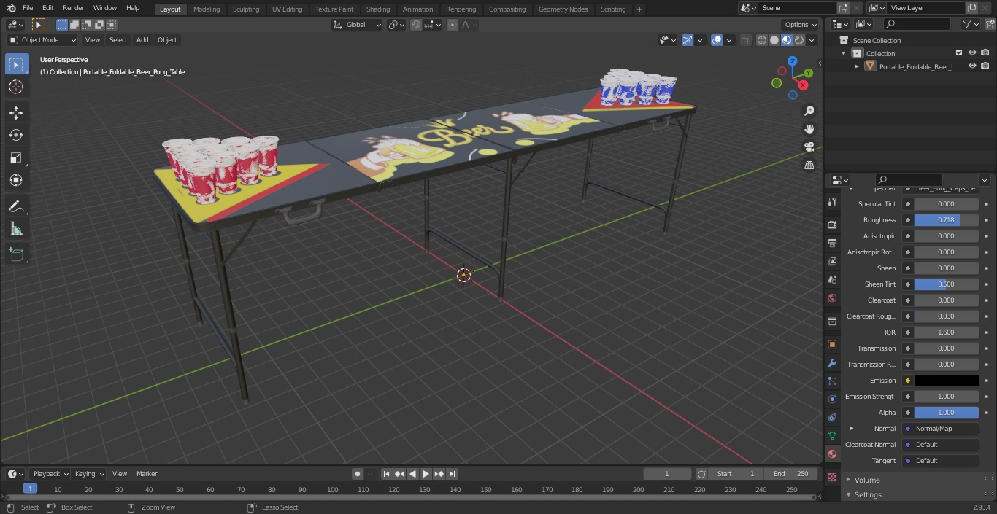997x514 pixels.
Task: Expand Portable_Foldable_Beer object in outliner
Action: [x=857, y=66]
